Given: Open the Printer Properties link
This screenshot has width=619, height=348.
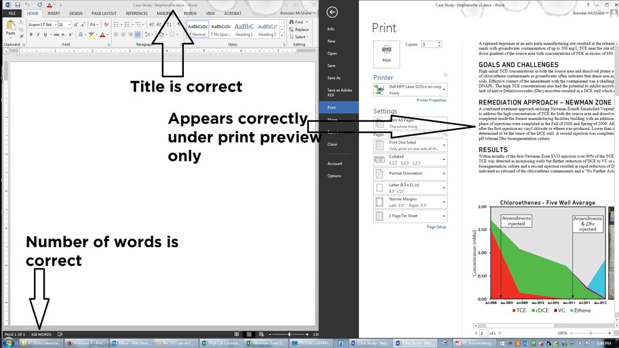Looking at the screenshot, I should pyautogui.click(x=431, y=100).
